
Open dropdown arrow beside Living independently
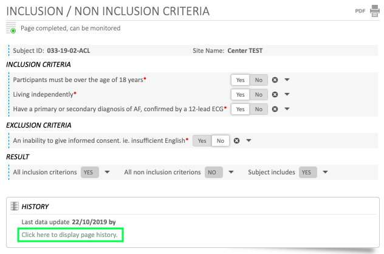[287, 94]
